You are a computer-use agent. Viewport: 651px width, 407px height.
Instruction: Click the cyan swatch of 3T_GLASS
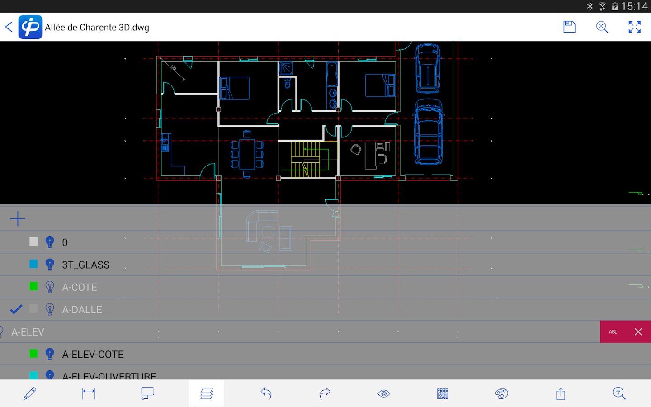pos(33,264)
